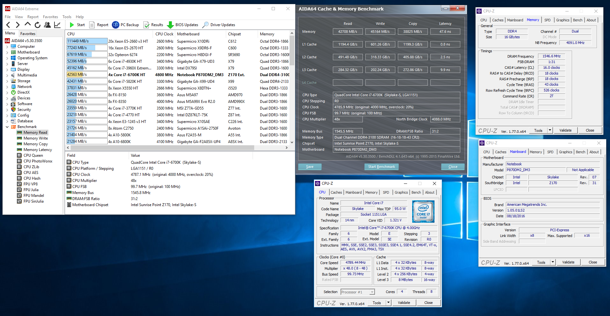610x316 pixels.
Task: Expand the Storage tree node
Action: [7, 81]
